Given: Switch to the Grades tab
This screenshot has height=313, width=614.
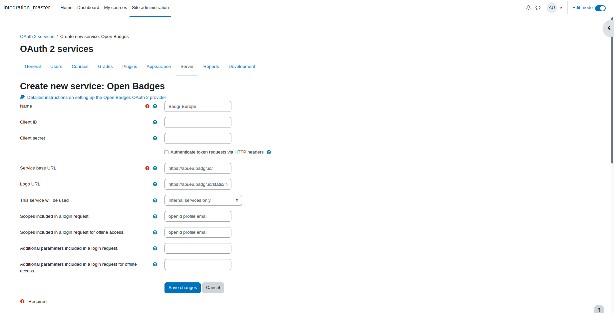Looking at the screenshot, I should click(105, 67).
